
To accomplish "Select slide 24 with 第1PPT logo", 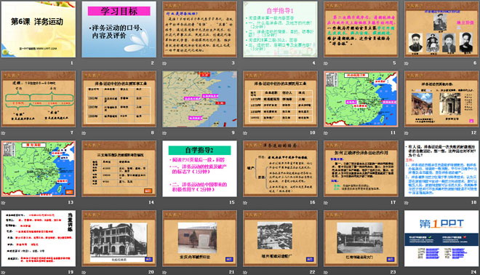I will pyautogui.click(x=441, y=238).
